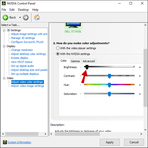148x148 pixels.
Task: Click the settings pane vertical scrollbar thumb
Action: point(145,78)
